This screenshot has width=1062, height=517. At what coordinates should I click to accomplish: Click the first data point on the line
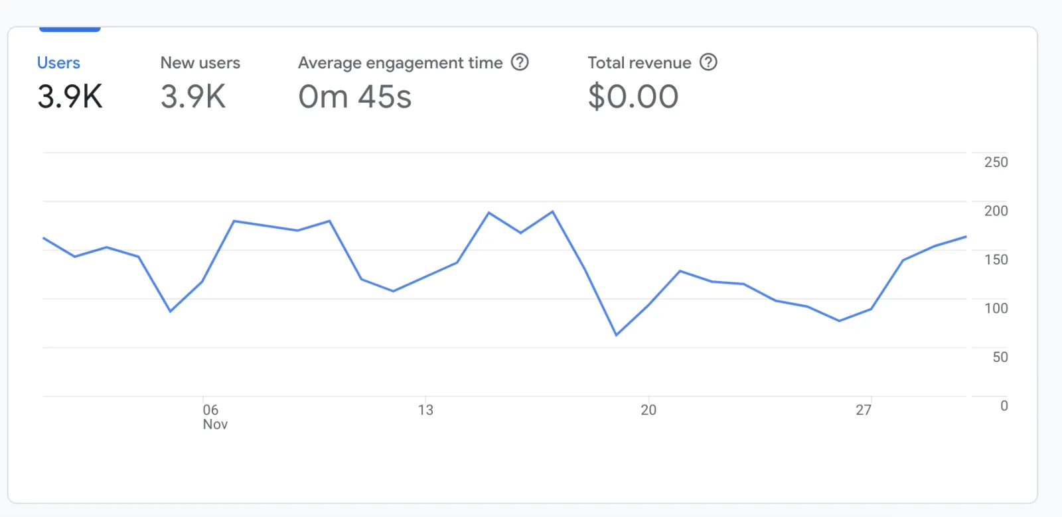44,238
